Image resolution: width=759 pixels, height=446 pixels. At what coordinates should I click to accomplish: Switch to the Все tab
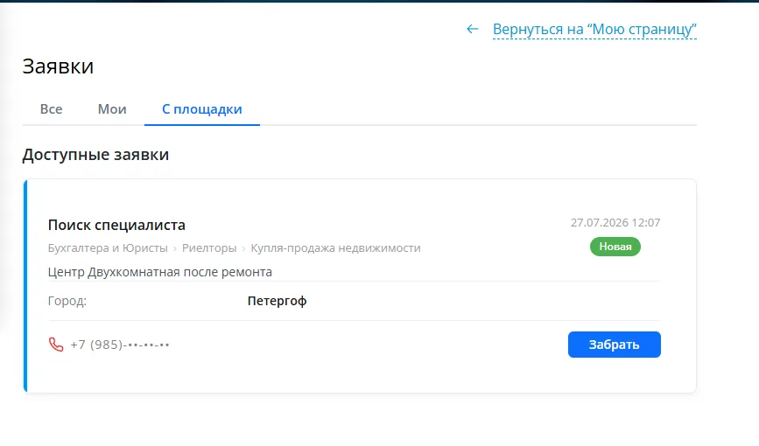[x=51, y=109]
